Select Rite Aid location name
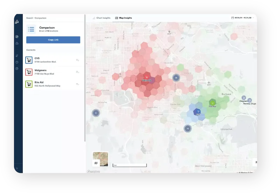 (39, 82)
